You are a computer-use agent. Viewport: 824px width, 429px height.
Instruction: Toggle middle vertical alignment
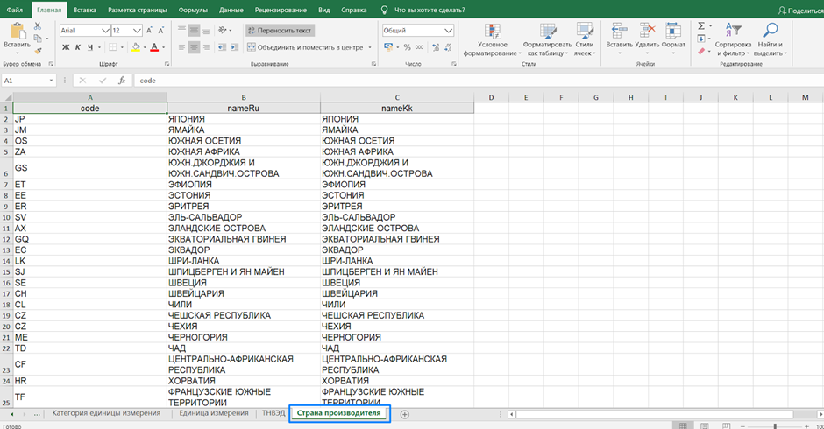click(194, 31)
